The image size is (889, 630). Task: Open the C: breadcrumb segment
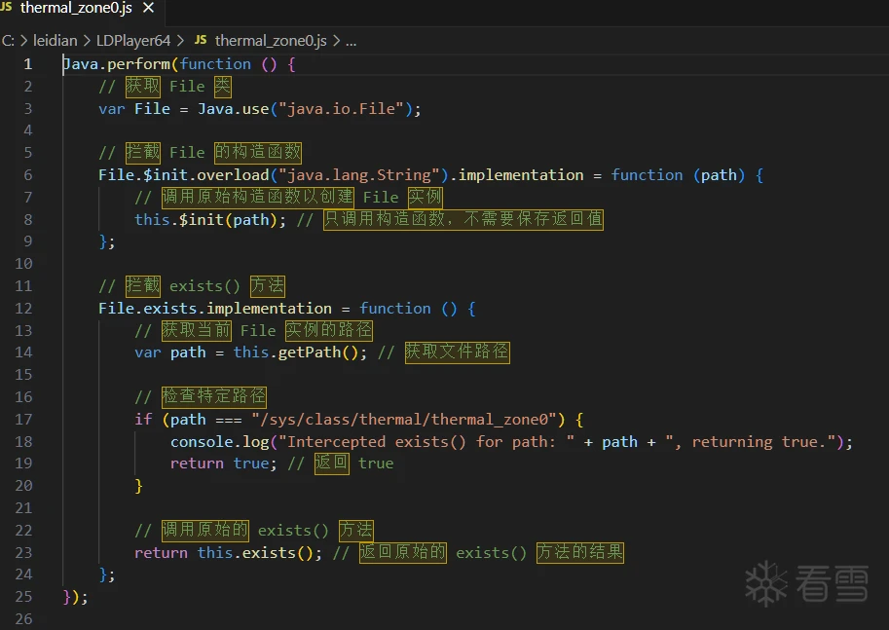(8, 41)
